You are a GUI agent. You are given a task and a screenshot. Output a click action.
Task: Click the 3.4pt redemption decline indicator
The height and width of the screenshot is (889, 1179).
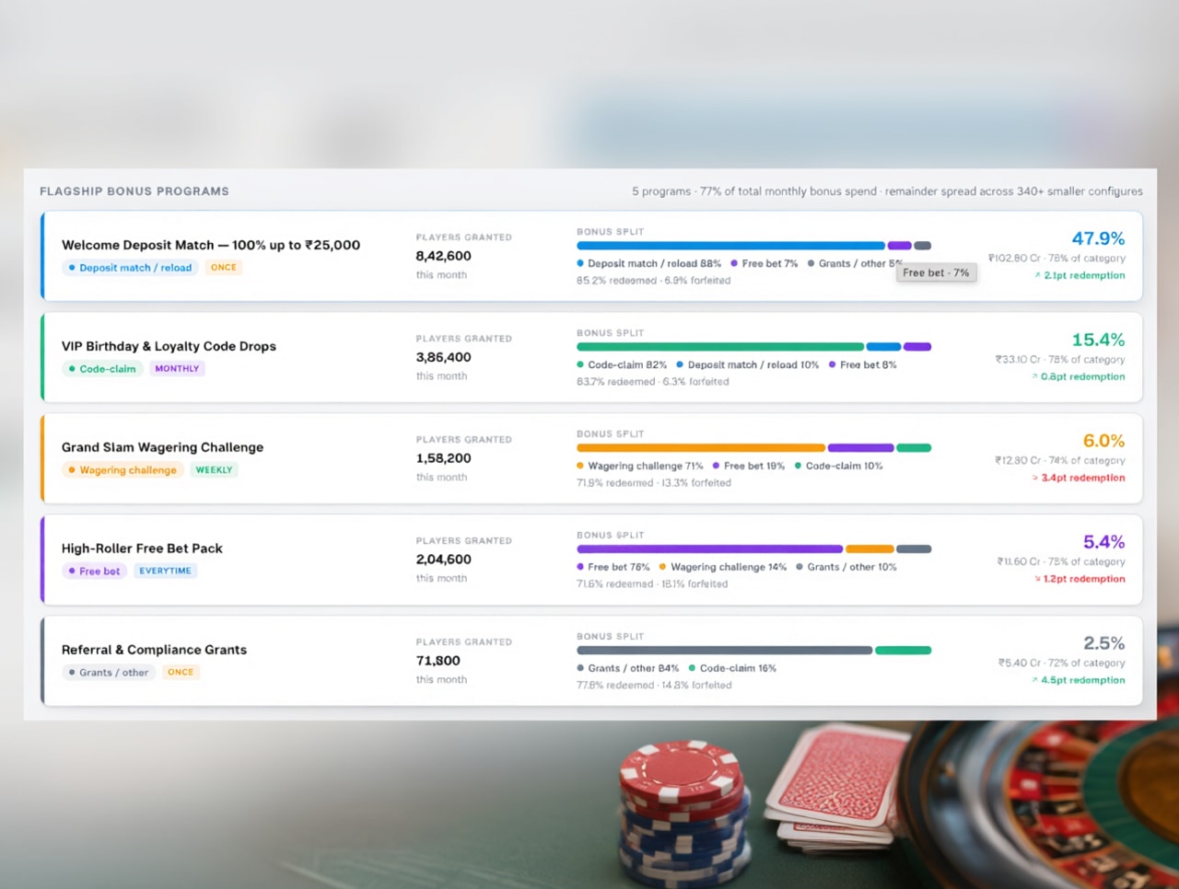pos(1079,478)
